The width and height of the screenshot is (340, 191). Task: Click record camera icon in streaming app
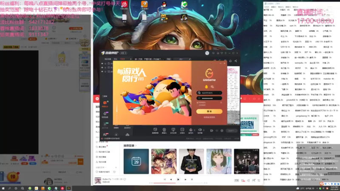[211, 131]
